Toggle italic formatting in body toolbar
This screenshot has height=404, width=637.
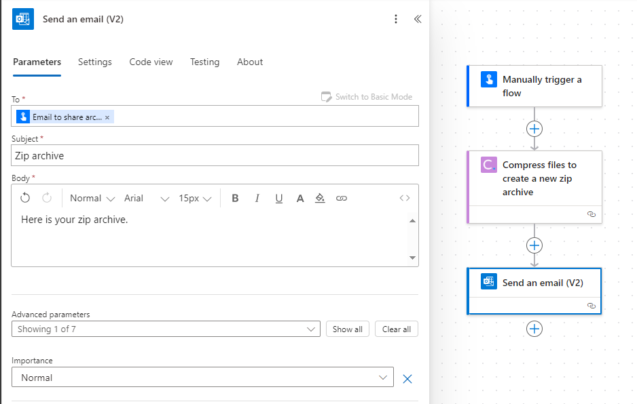pyautogui.click(x=257, y=198)
